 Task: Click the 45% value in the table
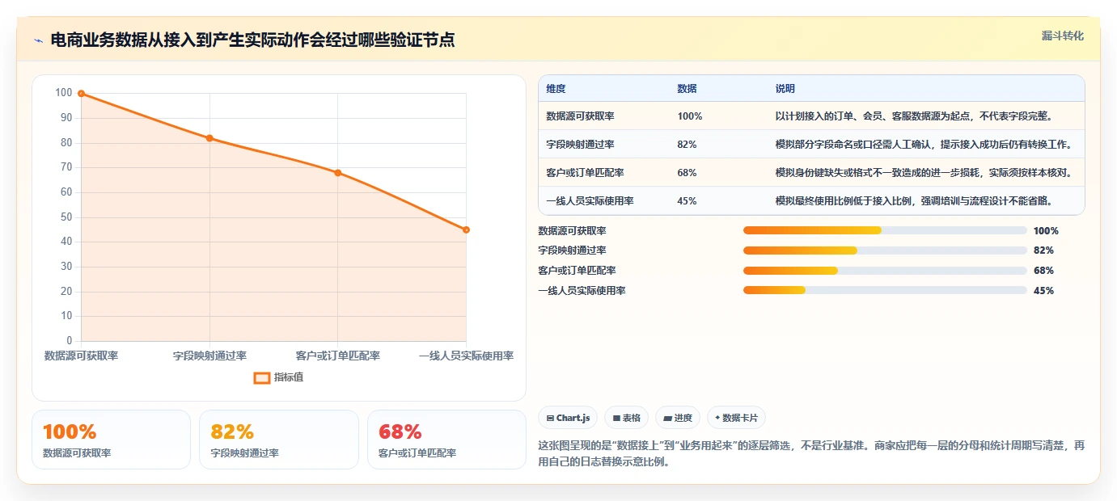[687, 201]
